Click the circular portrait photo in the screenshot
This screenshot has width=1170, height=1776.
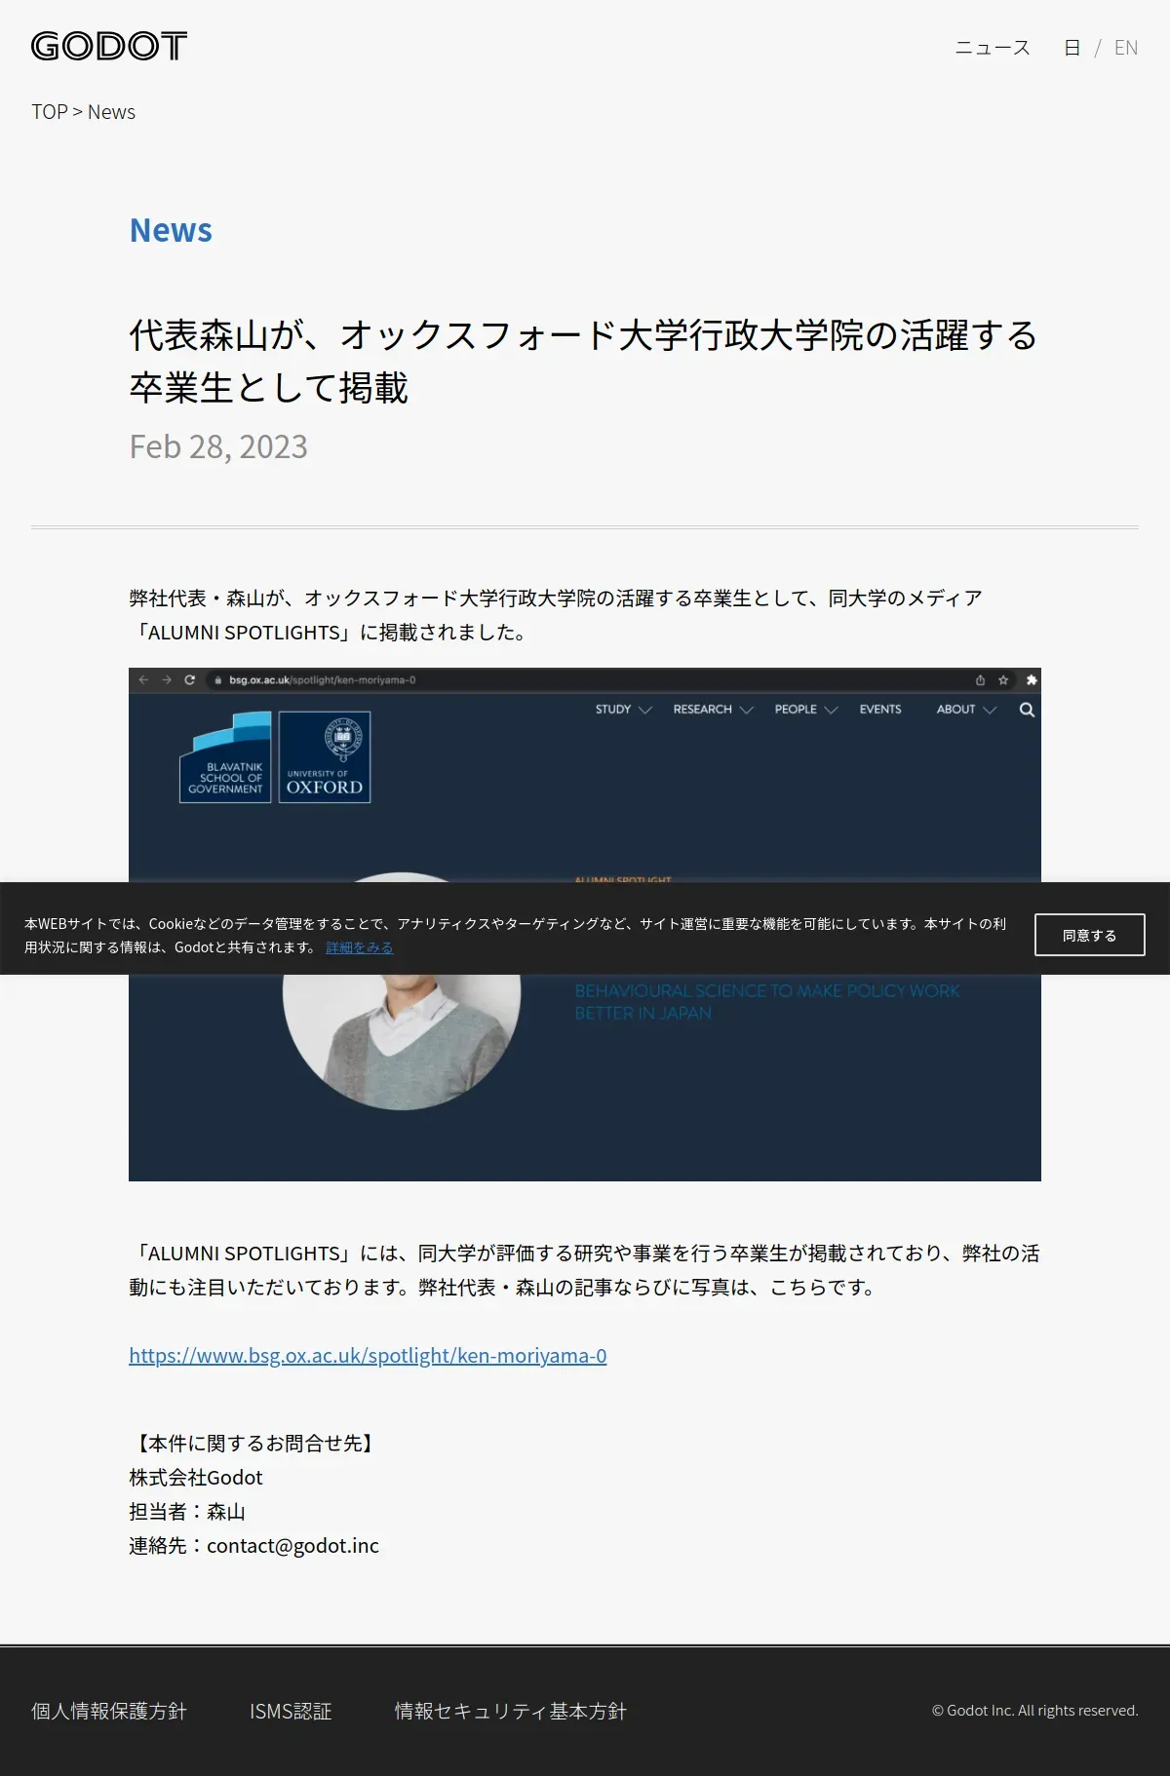(402, 1041)
